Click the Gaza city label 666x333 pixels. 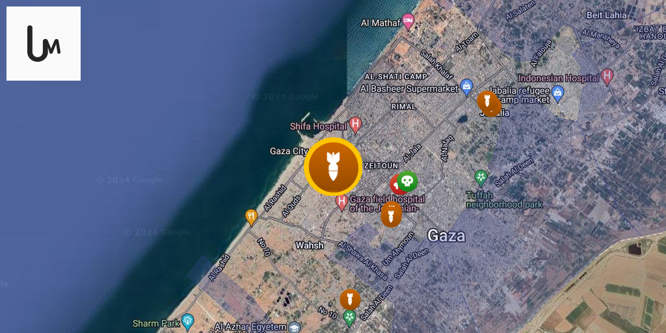[289, 151]
